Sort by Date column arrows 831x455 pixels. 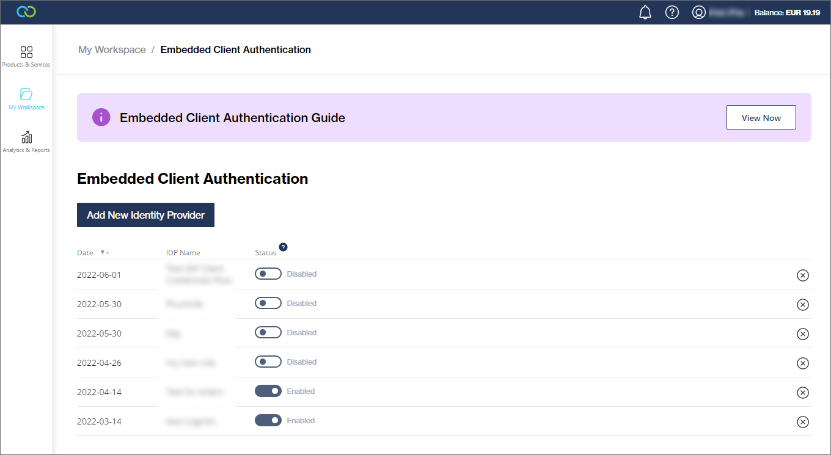[104, 252]
